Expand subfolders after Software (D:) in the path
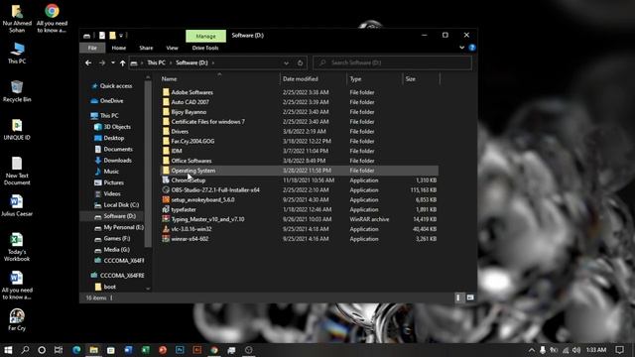 click(x=213, y=62)
